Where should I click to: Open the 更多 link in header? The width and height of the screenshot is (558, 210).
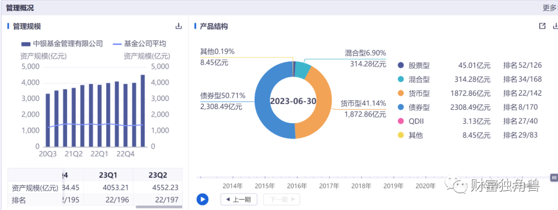549,8
